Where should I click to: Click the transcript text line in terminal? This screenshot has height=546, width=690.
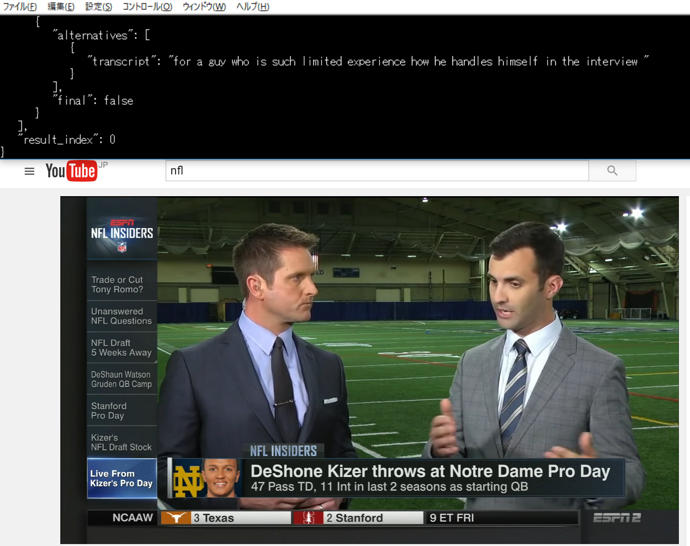(368, 61)
